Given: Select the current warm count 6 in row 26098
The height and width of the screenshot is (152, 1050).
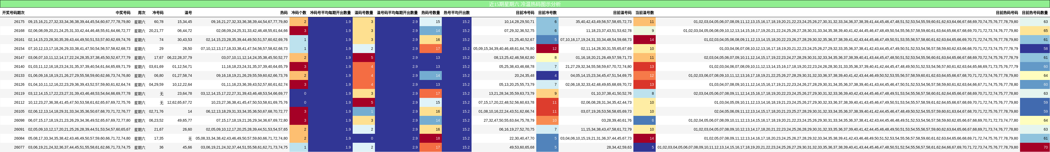Looking at the screenshot, I should 645,120.
